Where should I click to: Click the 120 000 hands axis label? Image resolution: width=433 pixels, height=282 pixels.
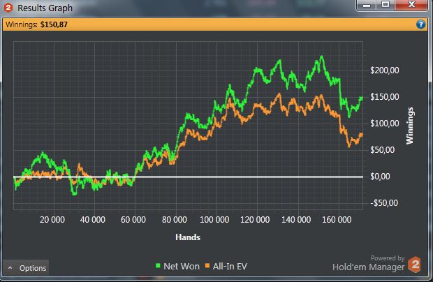pos(255,220)
